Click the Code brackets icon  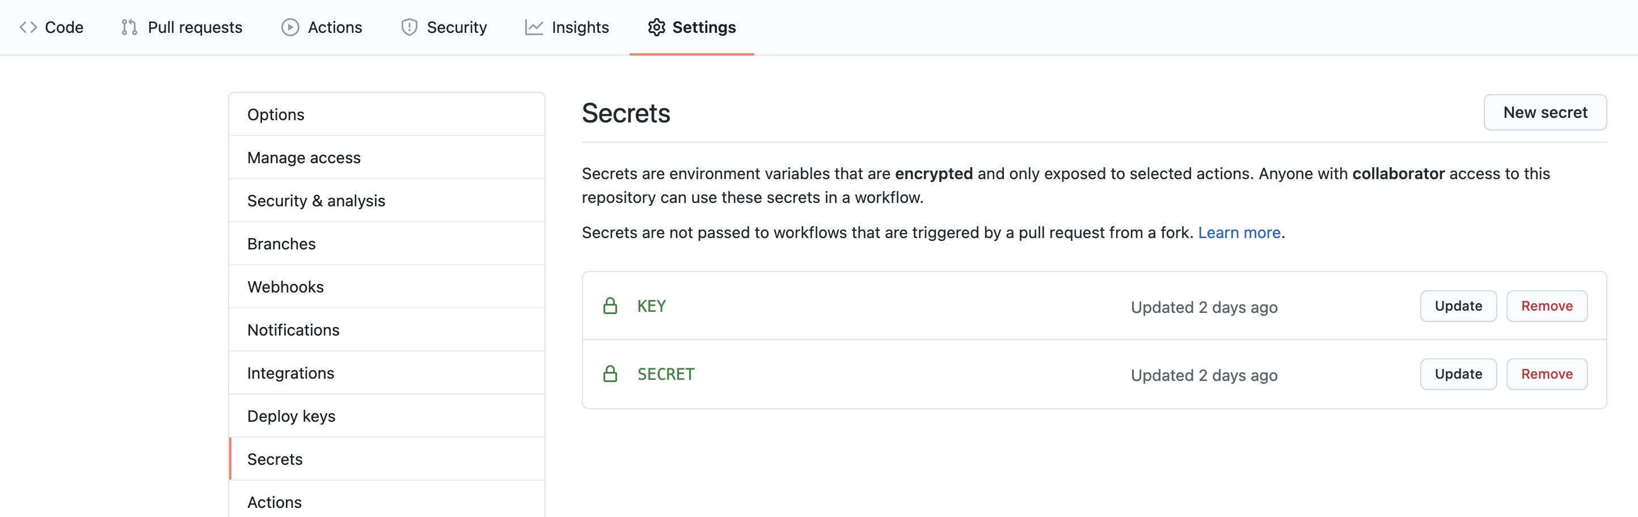(x=28, y=27)
